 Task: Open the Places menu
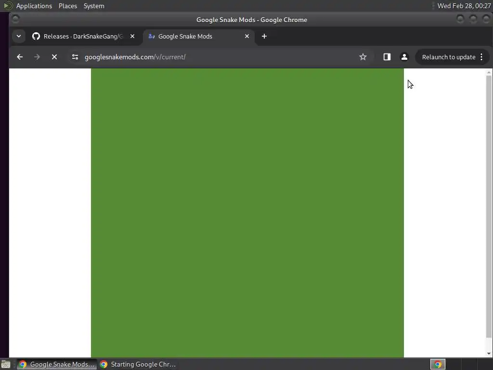click(x=67, y=6)
